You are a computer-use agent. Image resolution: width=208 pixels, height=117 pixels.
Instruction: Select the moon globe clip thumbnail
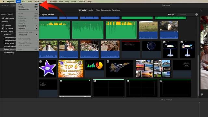(x=151, y=49)
